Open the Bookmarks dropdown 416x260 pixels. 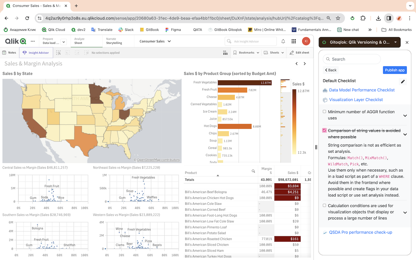click(246, 53)
